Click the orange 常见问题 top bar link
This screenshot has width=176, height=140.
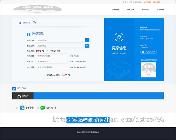147,2
